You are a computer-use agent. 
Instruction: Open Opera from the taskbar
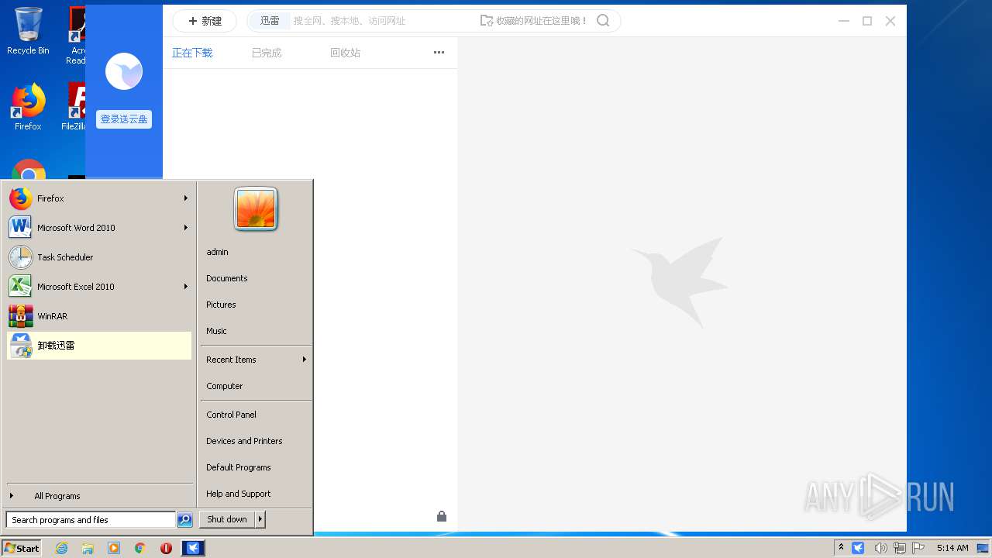(166, 548)
